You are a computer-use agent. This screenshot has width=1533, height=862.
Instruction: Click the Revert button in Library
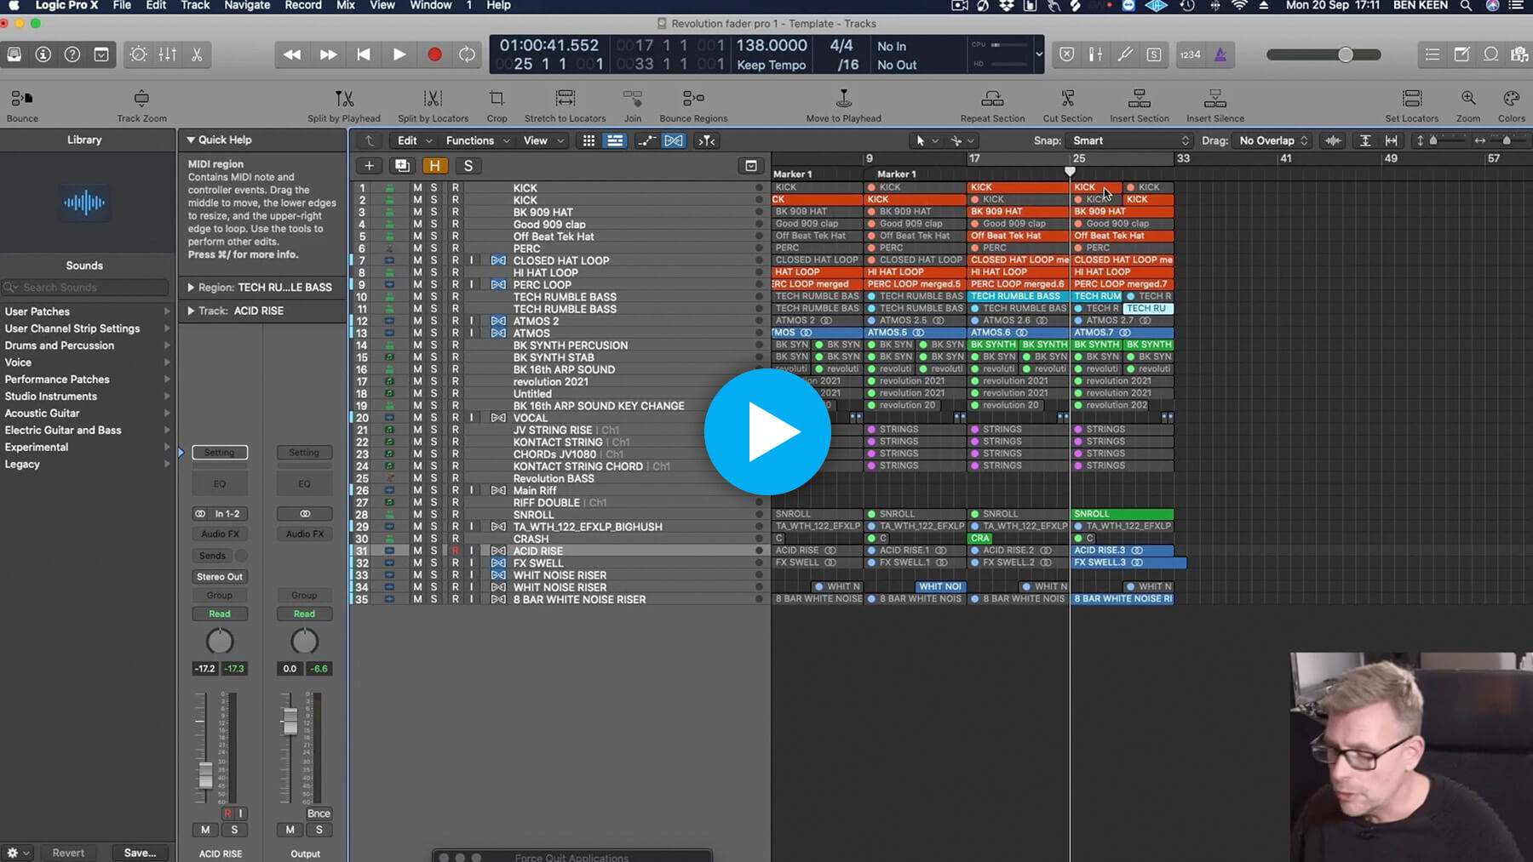point(68,853)
